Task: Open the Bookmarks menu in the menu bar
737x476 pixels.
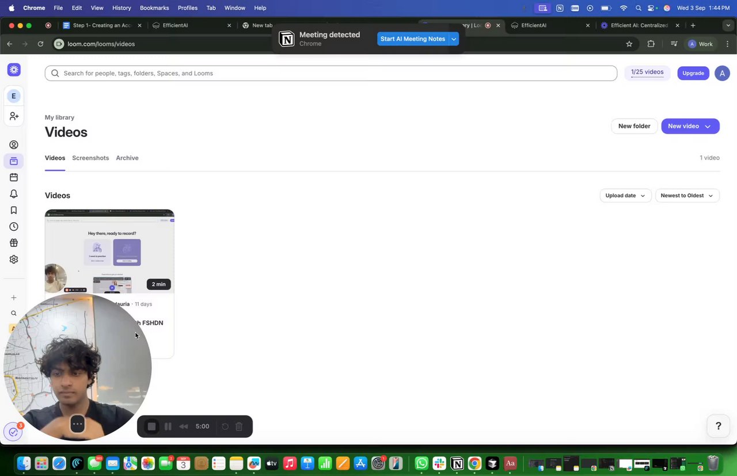Action: 154,8
